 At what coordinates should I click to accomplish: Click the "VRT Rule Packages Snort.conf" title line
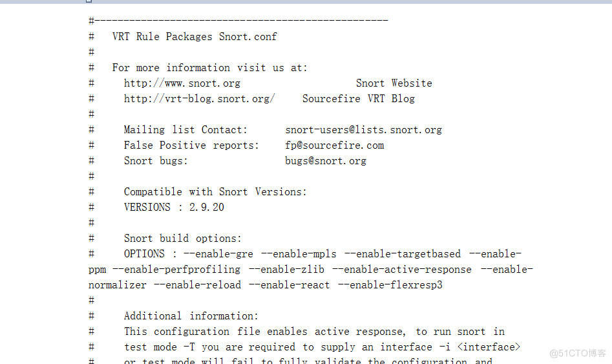tap(194, 37)
